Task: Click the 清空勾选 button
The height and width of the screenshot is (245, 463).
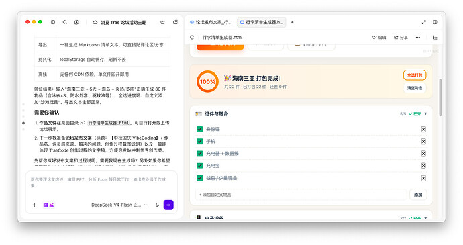Action: point(415,88)
